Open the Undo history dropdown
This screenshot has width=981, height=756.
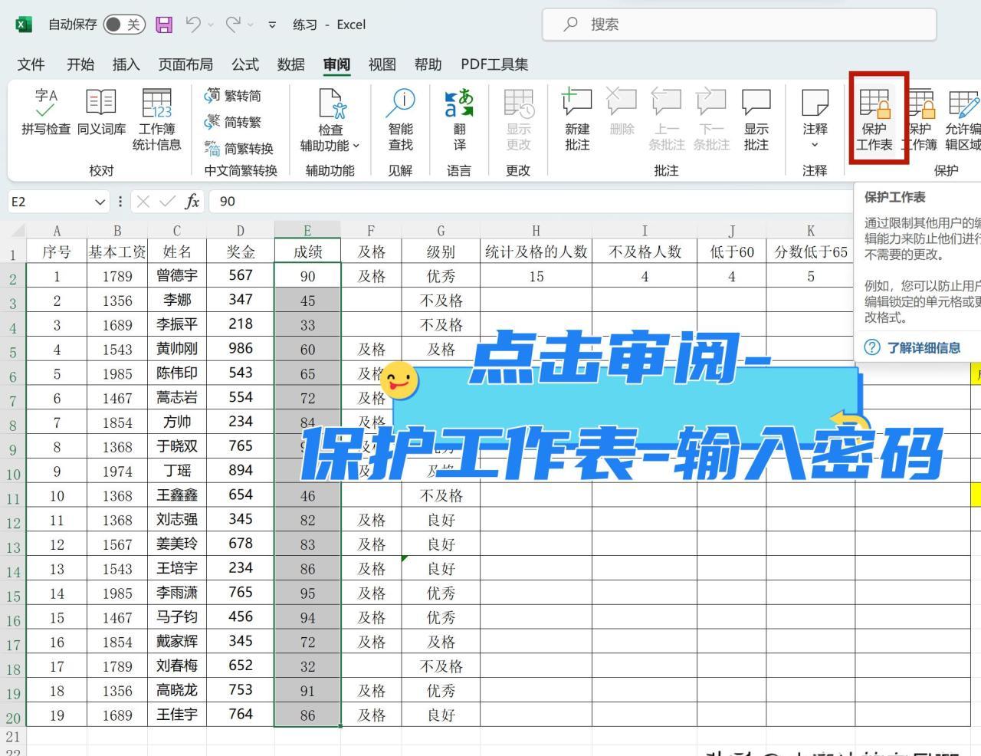point(211,25)
